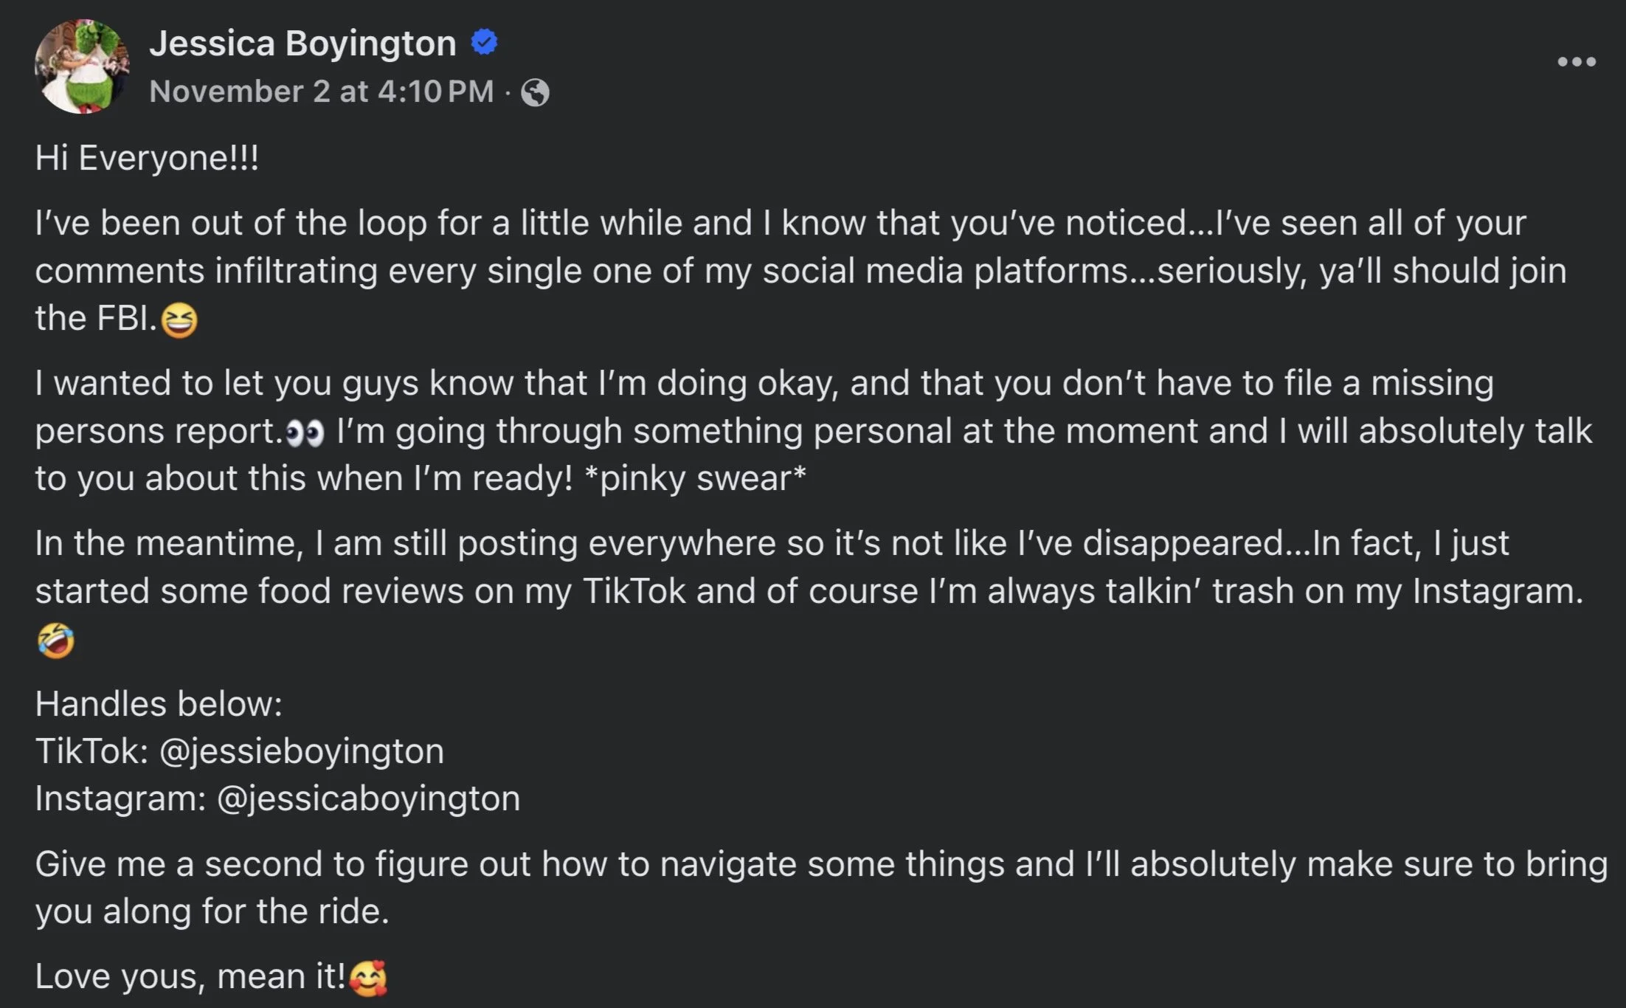
Task: Open the post options three-dot menu
Action: point(1576,62)
